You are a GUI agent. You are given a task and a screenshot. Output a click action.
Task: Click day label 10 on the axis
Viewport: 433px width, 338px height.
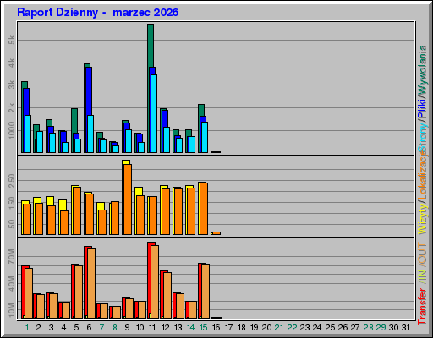140,328
